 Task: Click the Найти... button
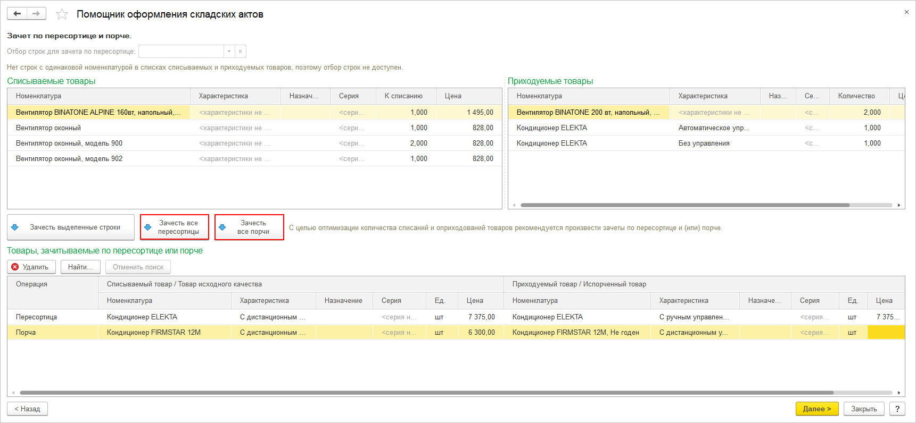tap(80, 267)
